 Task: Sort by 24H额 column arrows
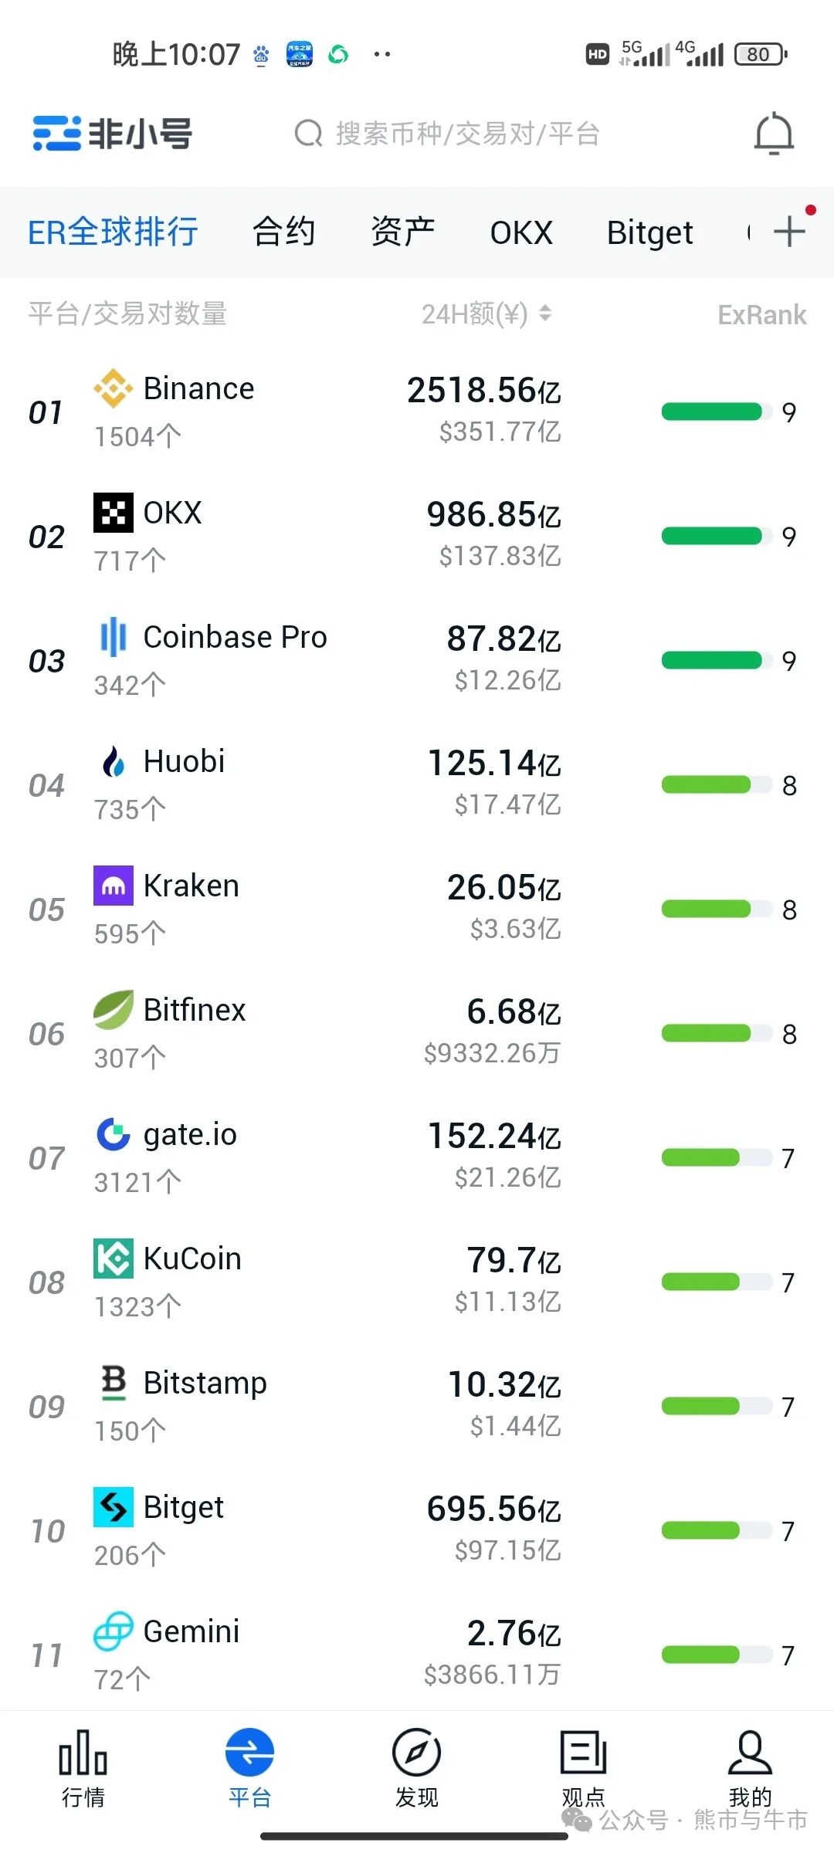(x=545, y=313)
